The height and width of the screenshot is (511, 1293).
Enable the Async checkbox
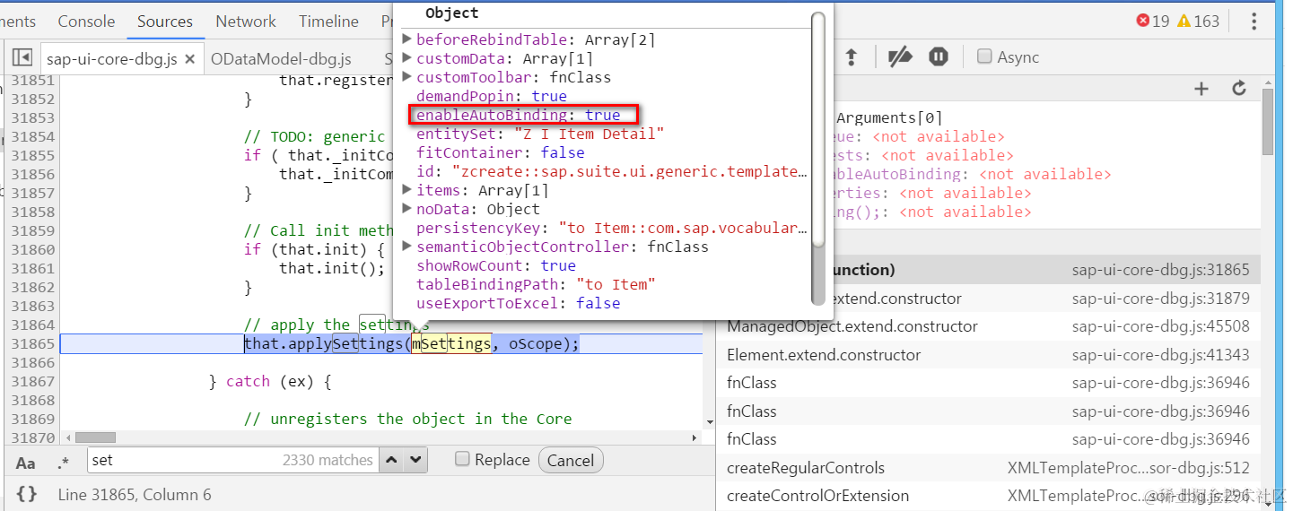pyautogui.click(x=984, y=56)
